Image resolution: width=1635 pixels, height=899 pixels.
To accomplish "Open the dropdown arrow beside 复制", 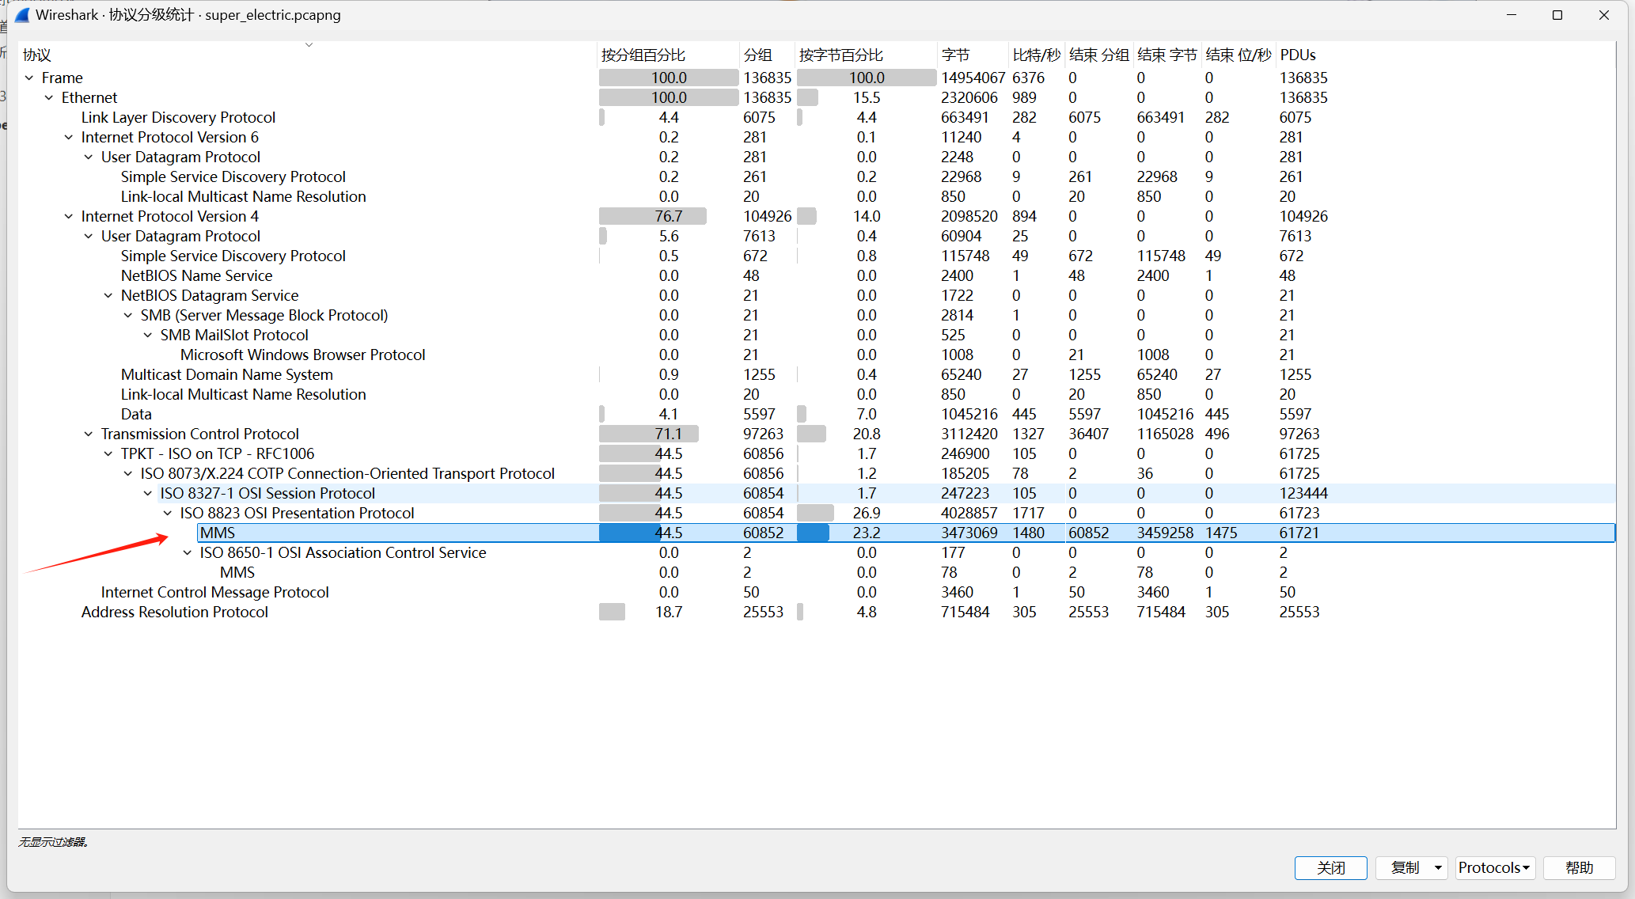I will 1438,867.
